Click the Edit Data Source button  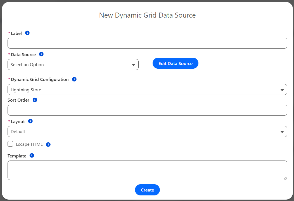coord(175,63)
